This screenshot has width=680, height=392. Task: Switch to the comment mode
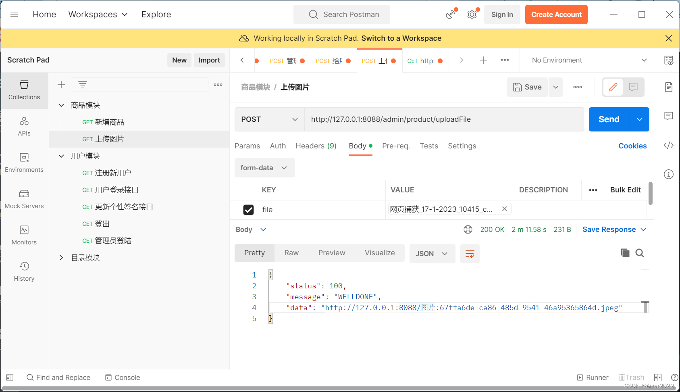(x=633, y=87)
